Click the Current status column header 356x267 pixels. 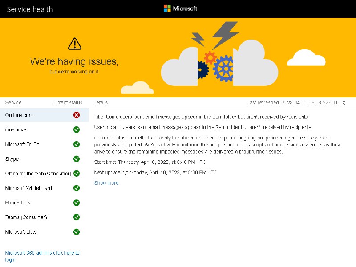tap(66, 102)
